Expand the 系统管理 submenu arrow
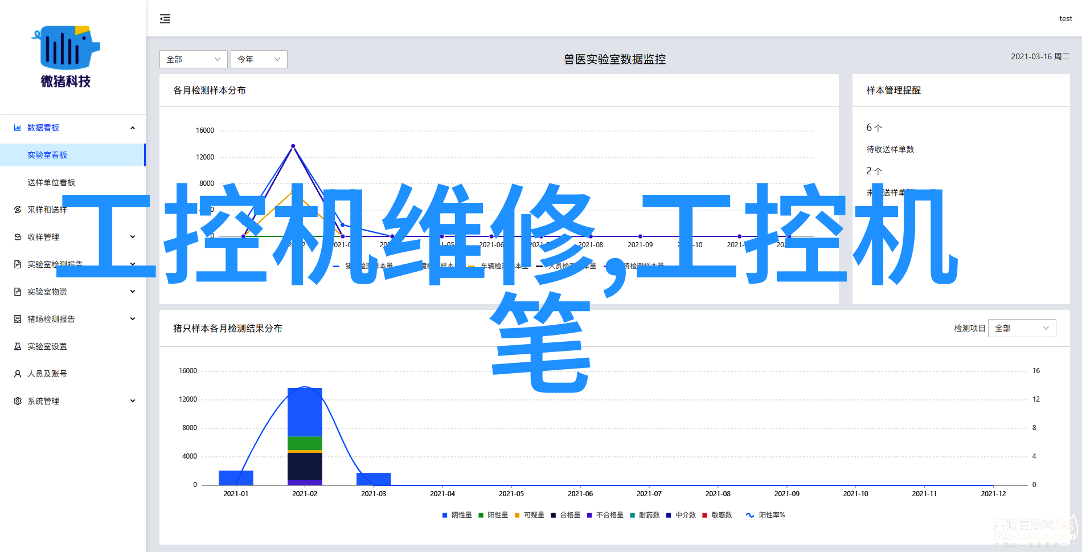The height and width of the screenshot is (552, 1082). click(x=133, y=401)
